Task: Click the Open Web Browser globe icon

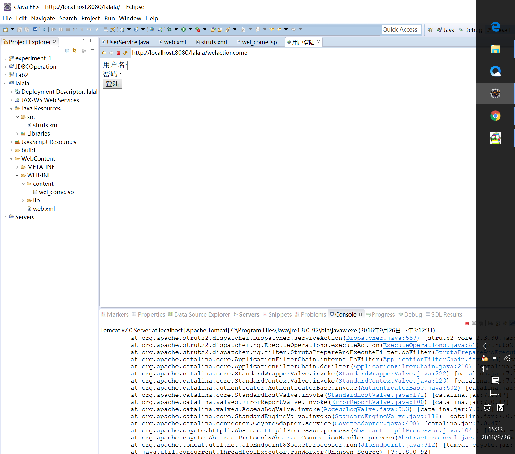Action: click(152, 29)
